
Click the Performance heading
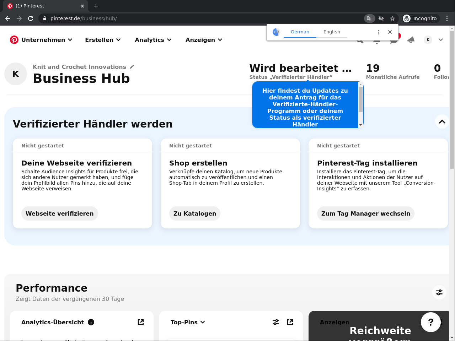52,288
